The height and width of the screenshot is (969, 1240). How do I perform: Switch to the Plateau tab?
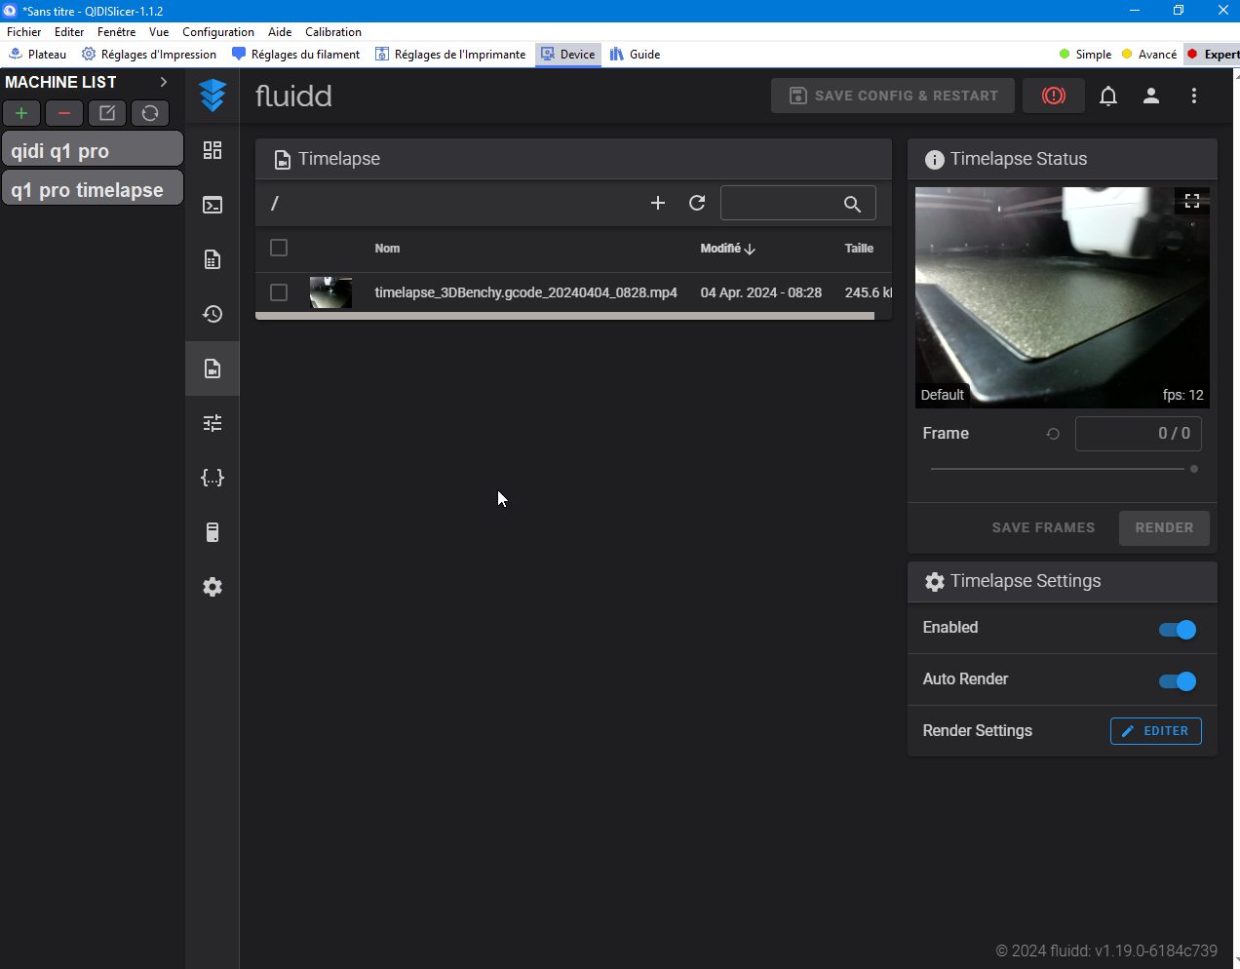click(38, 55)
